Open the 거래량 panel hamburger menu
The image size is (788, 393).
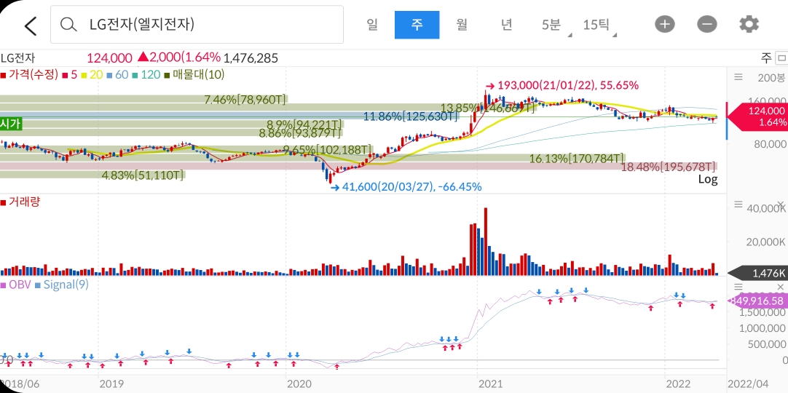738,204
